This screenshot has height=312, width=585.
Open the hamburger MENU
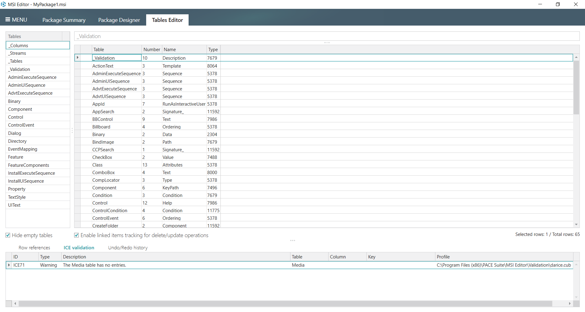pyautogui.click(x=16, y=20)
